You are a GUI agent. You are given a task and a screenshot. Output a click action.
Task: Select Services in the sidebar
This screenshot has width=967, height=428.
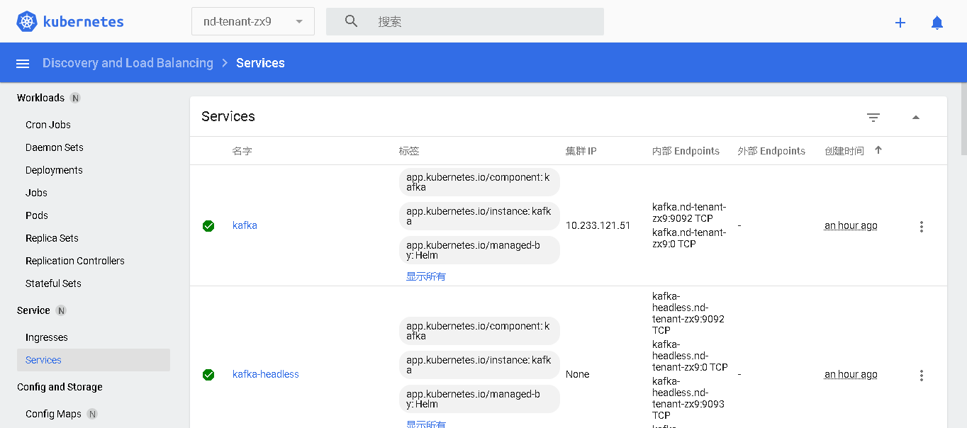point(94,360)
